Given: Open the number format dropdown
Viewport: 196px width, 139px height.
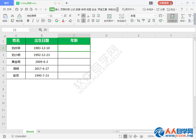Looking at the screenshot, I should tap(155, 16).
